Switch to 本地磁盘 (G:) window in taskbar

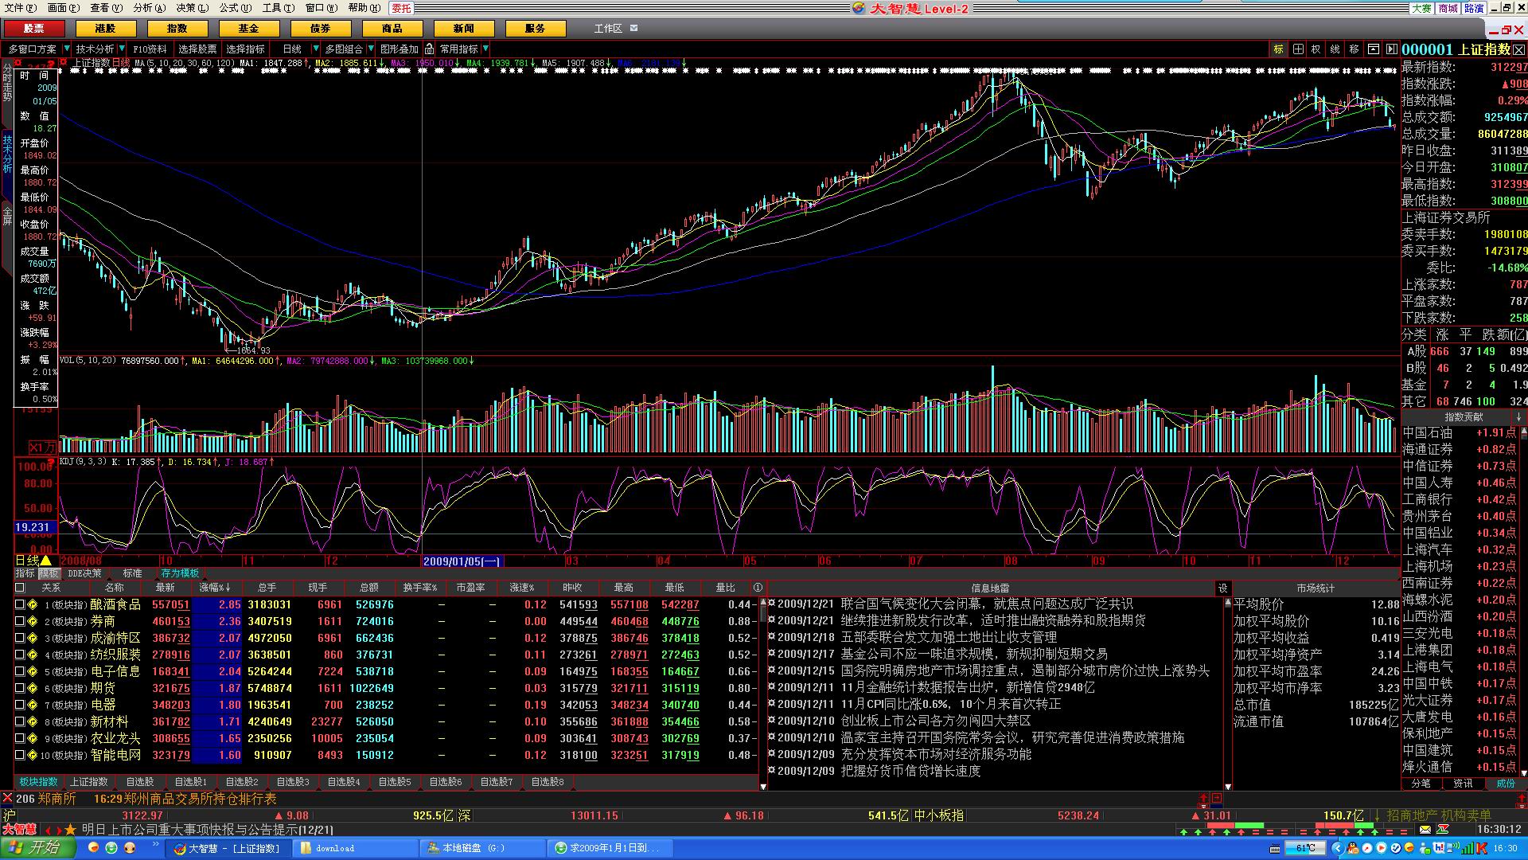[x=483, y=848]
